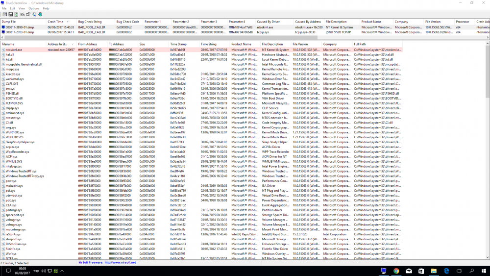Image resolution: width=490 pixels, height=276 pixels.
Task: Sort lower pane by Time String column
Action: click(x=215, y=45)
